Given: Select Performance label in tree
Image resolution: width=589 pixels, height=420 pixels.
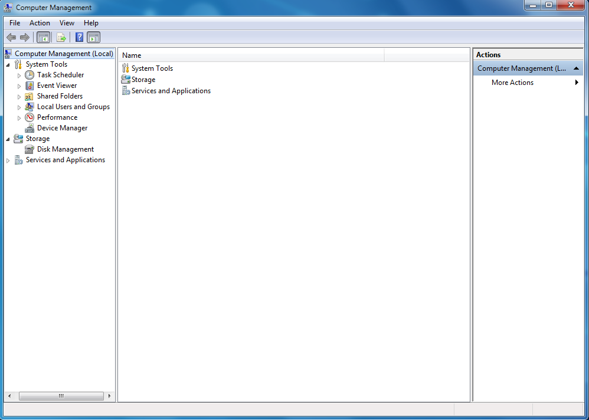Looking at the screenshot, I should pyautogui.click(x=57, y=117).
